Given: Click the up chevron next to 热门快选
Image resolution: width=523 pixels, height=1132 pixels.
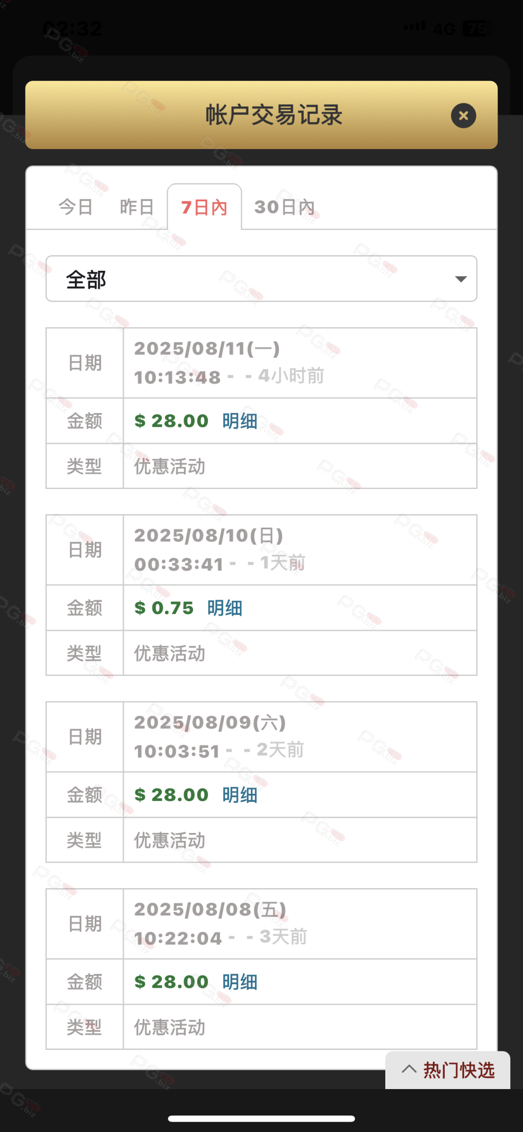Looking at the screenshot, I should coord(409,1069).
